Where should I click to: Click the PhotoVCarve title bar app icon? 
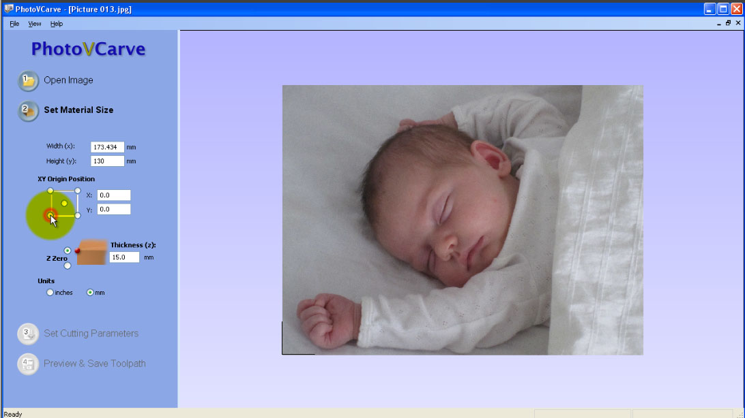(9, 9)
